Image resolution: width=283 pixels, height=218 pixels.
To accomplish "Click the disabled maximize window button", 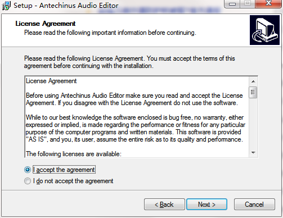I will (248, 4).
